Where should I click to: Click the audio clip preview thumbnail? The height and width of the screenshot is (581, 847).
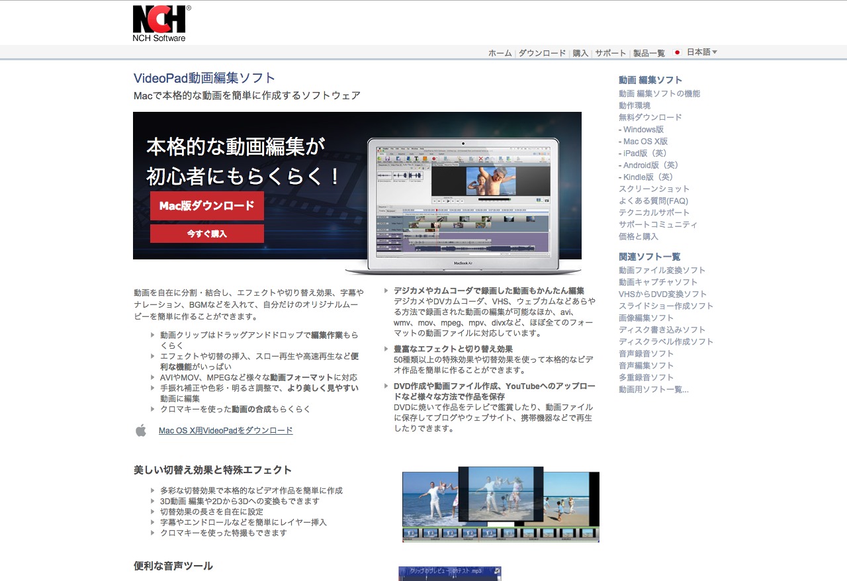pyautogui.click(x=450, y=574)
